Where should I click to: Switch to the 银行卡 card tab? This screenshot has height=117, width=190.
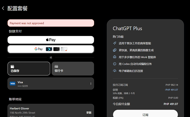pyautogui.click(x=73, y=69)
